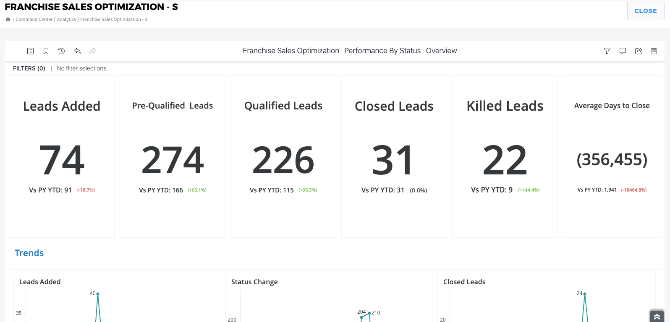Image resolution: width=670 pixels, height=322 pixels.
Task: Open the comments speech bubble icon
Action: click(x=623, y=51)
